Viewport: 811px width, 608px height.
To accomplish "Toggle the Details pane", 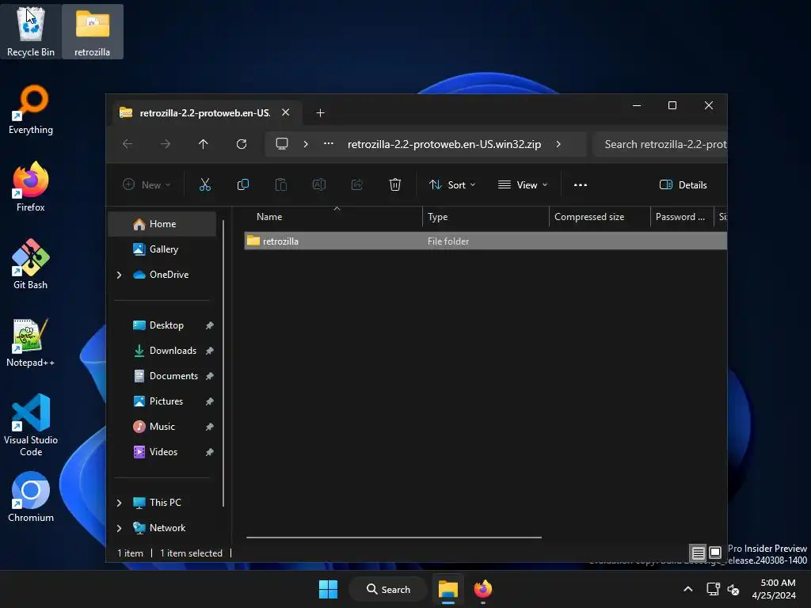I will coord(683,184).
